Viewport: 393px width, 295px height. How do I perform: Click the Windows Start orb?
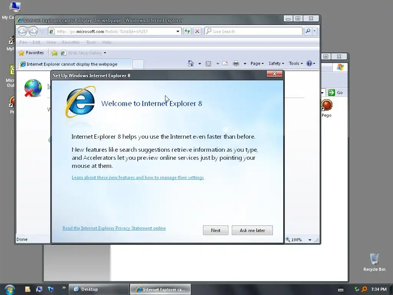pos(9,290)
